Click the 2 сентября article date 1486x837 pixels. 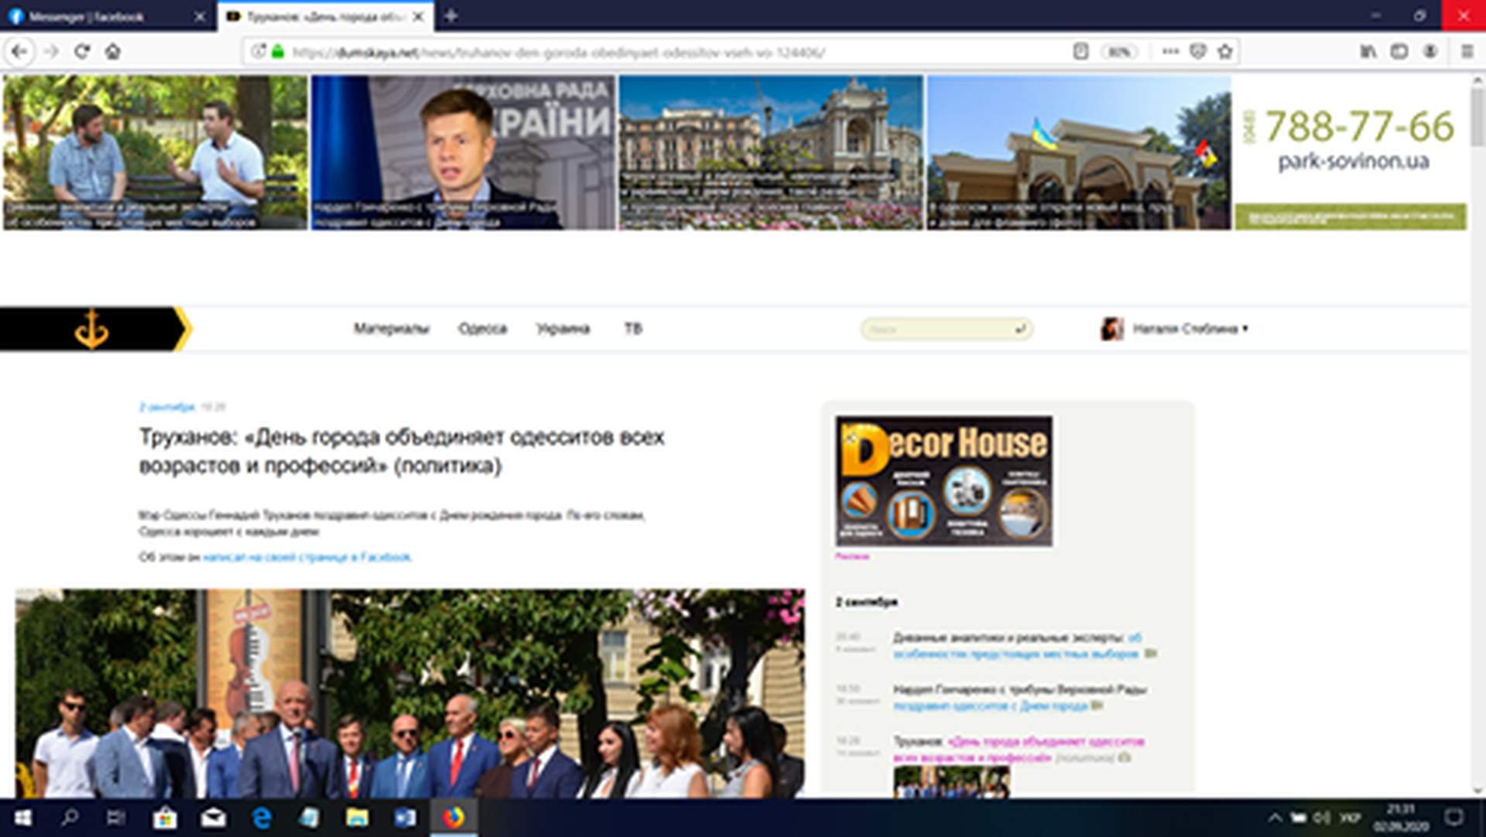(x=166, y=407)
